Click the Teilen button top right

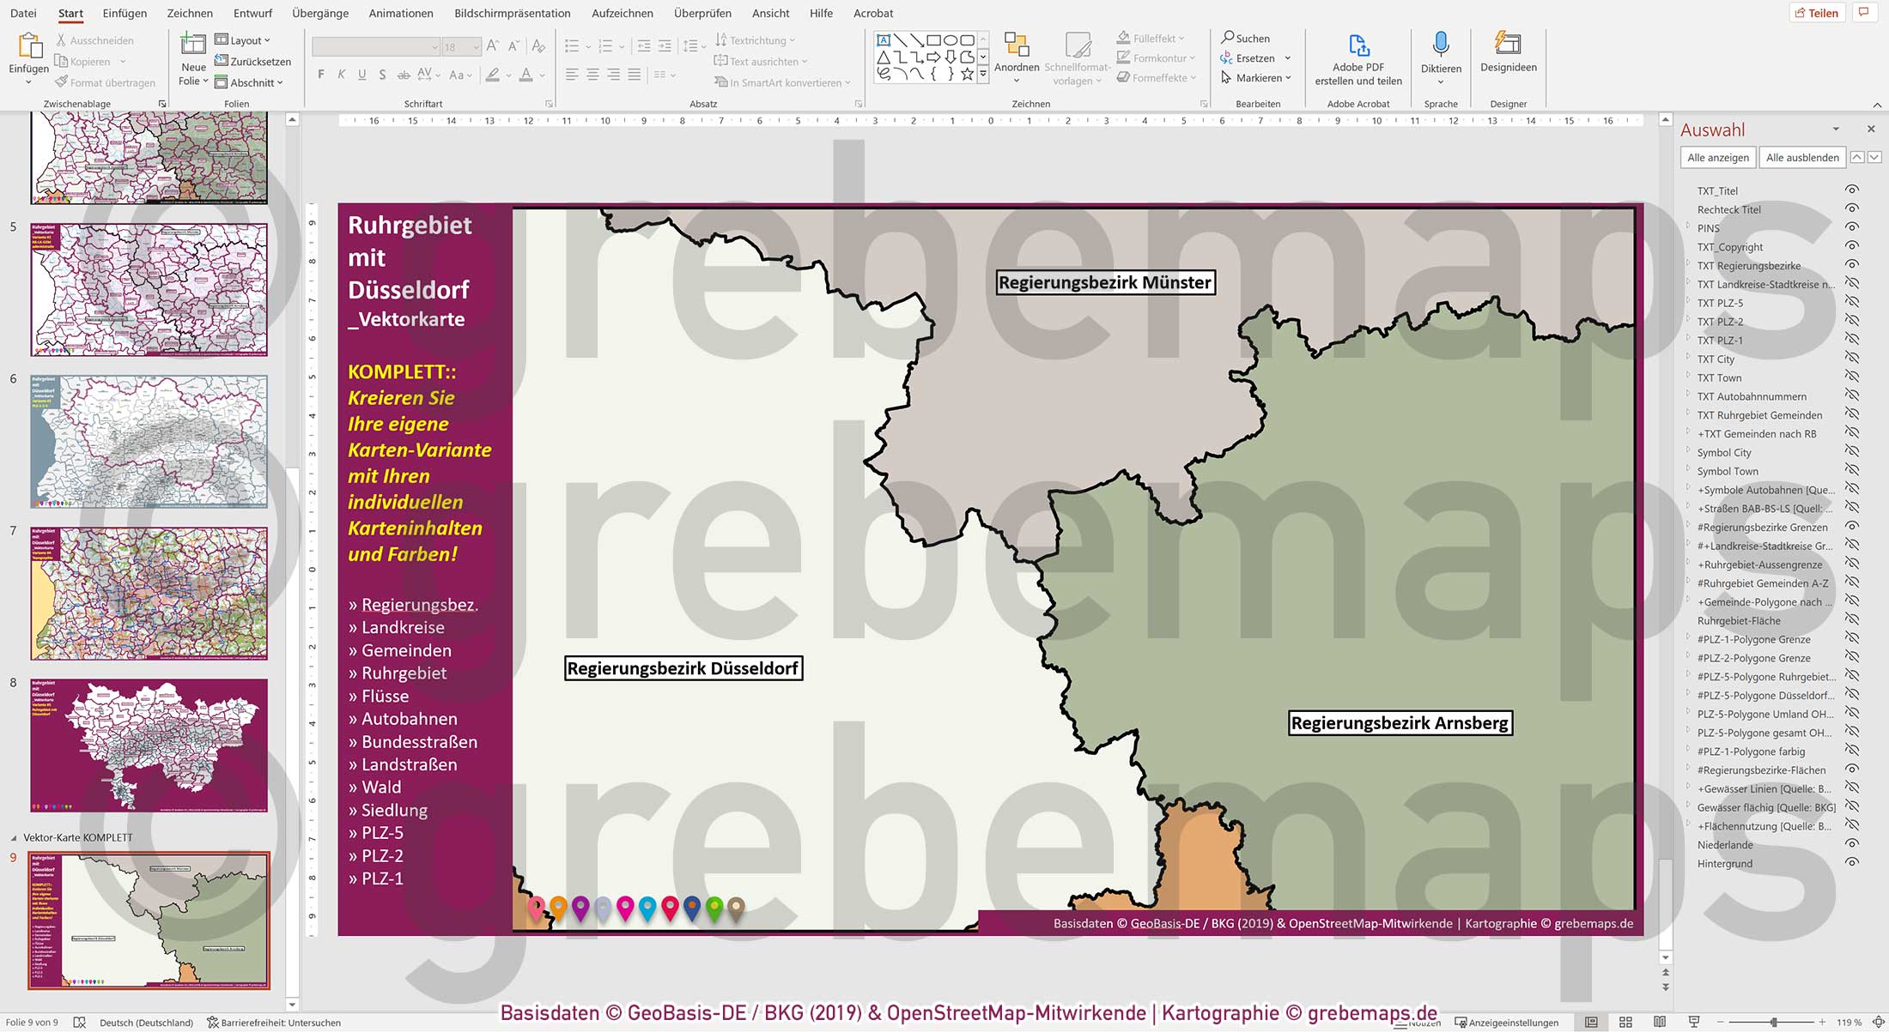point(1817,12)
